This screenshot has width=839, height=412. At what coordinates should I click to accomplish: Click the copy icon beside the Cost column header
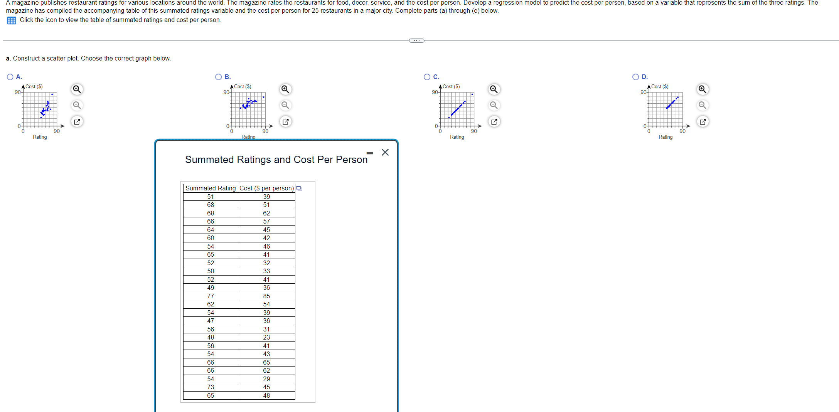point(299,188)
